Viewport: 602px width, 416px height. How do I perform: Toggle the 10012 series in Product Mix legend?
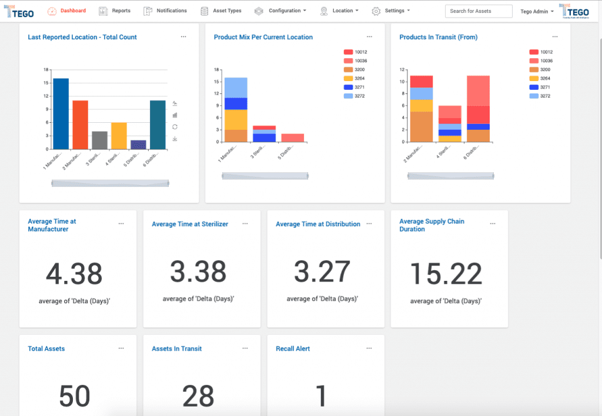tap(356, 52)
